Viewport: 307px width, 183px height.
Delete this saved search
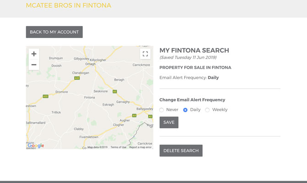[x=181, y=151]
